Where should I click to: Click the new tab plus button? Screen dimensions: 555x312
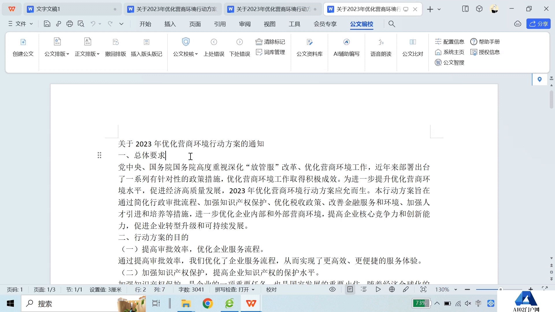[430, 9]
